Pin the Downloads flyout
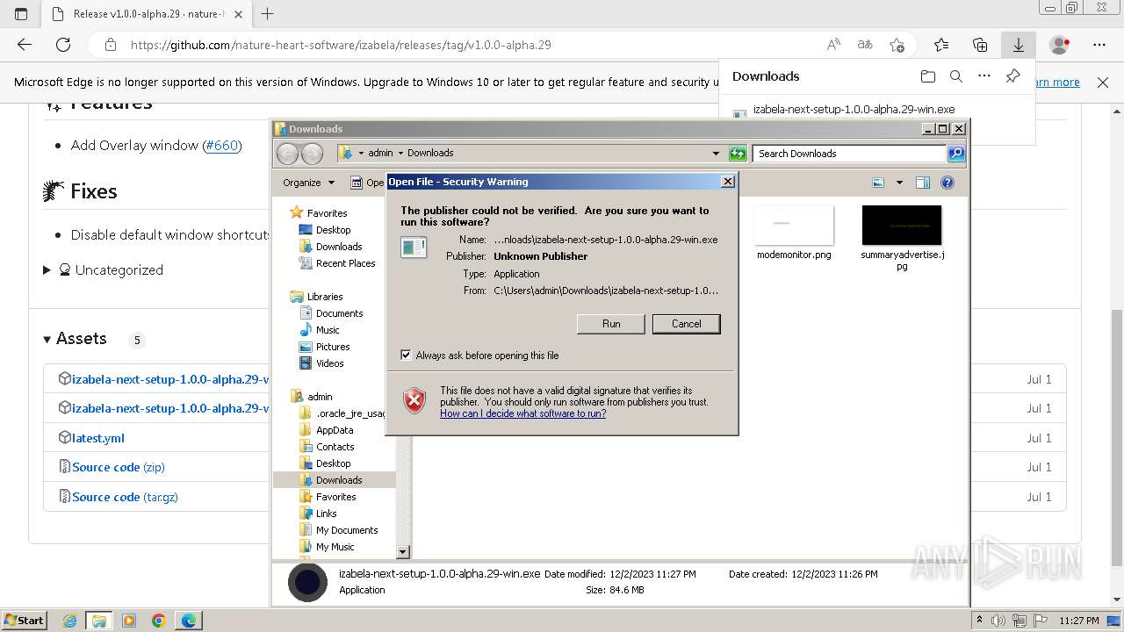 click(1012, 76)
